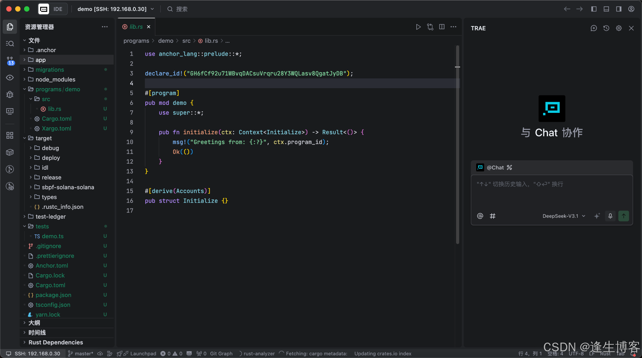This screenshot has width=642, height=358.
Task: Open Xargo.toml in the file tree
Action: click(x=67, y=129)
